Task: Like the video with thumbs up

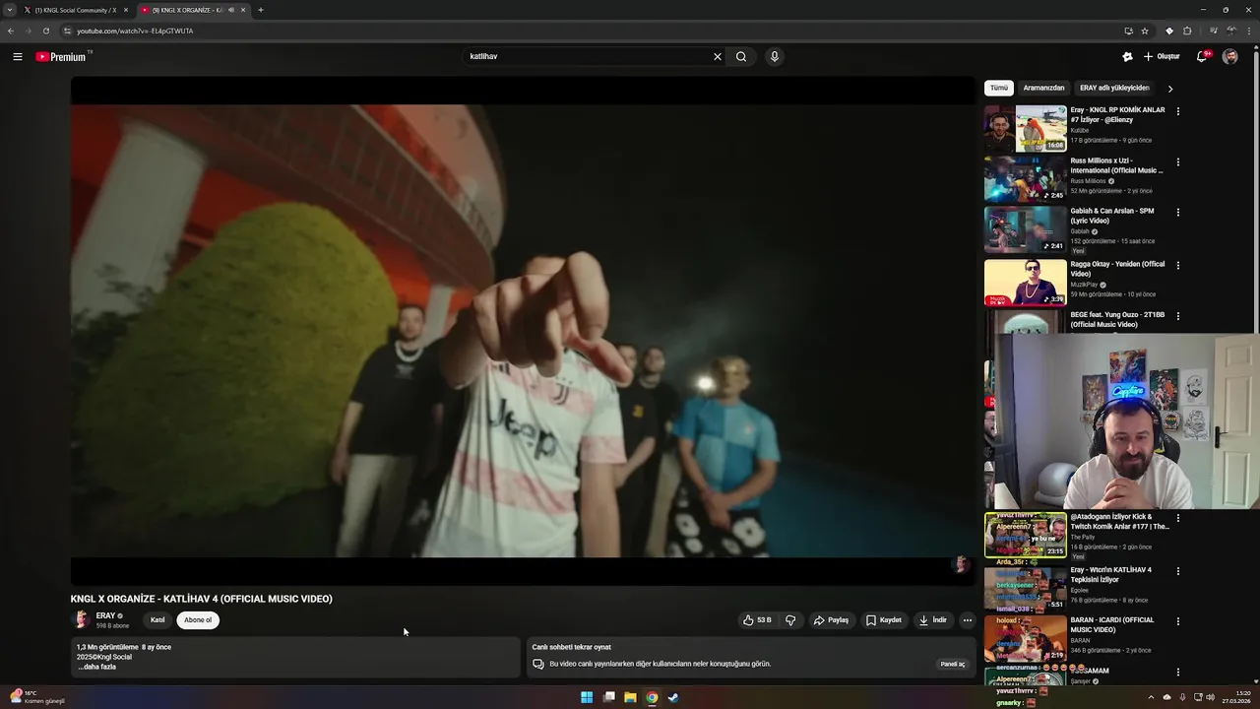Action: coord(757,620)
